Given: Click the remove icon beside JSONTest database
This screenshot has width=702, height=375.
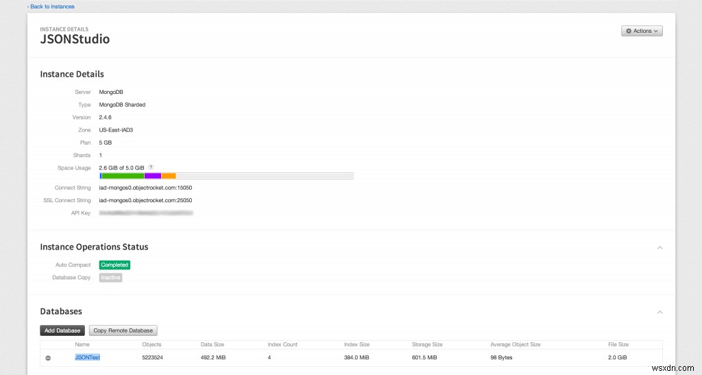Looking at the screenshot, I should (x=48, y=358).
